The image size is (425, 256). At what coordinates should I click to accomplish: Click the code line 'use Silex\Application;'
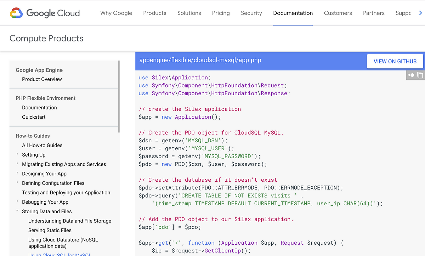pos(175,78)
